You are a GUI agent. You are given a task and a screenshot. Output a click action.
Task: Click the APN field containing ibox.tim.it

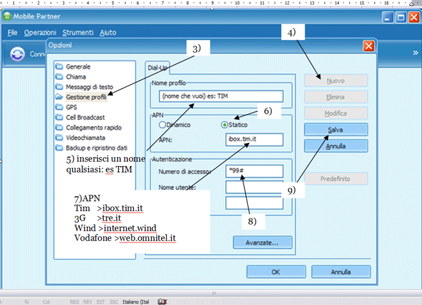point(255,140)
